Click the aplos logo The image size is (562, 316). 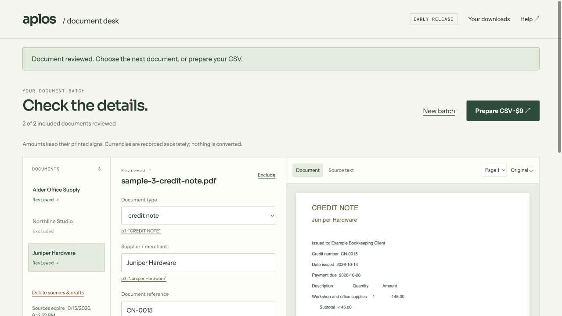40,20
